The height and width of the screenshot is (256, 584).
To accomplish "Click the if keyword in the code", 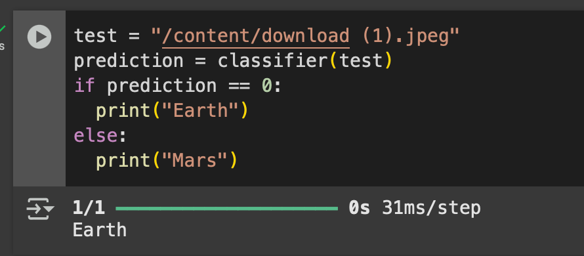I will pyautogui.click(x=85, y=86).
